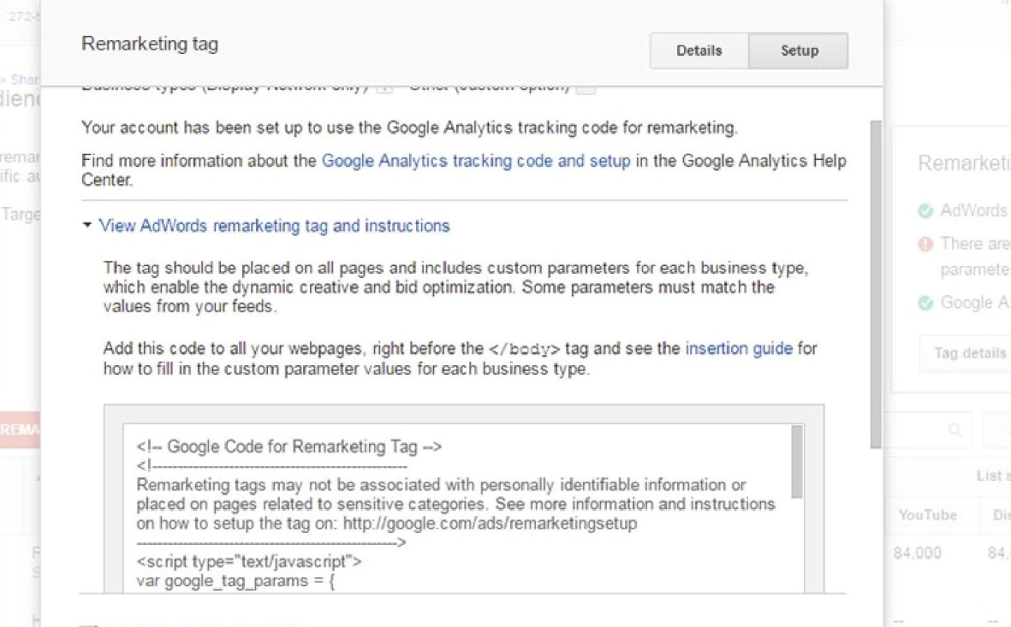Image resolution: width=1011 pixels, height=627 pixels.
Task: Click the search magnifier icon in background
Action: point(955,429)
